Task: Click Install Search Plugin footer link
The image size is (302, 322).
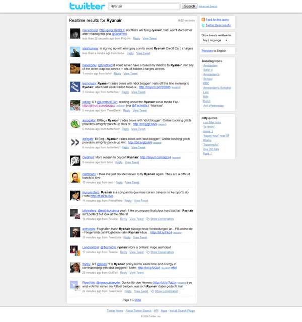Action: [182, 311]
